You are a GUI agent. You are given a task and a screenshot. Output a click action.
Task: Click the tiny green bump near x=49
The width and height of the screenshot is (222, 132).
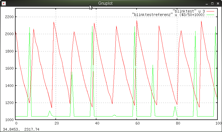(x=115, y=115)
